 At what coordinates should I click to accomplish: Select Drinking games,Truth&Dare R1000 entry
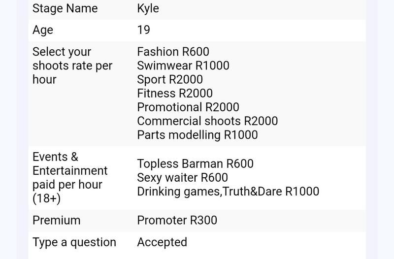[x=228, y=192]
